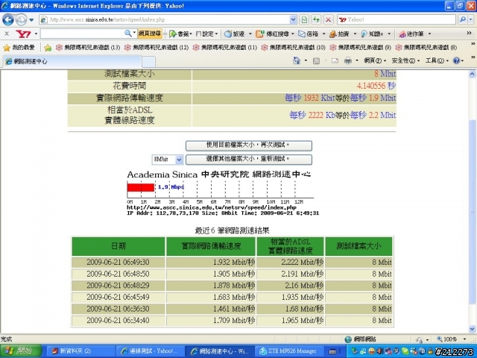Click the 4.140556 秒 elapsed time value
Image resolution: width=477 pixels, height=358 pixels.
click(376, 86)
